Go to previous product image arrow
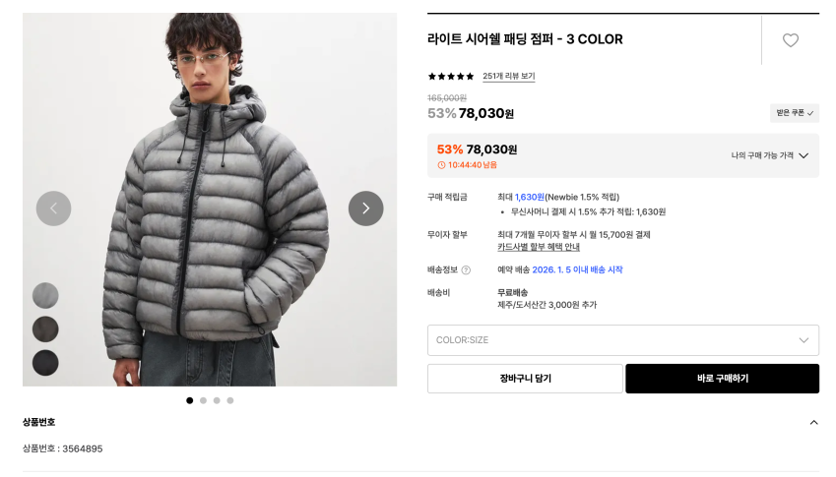Image resolution: width=836 pixels, height=477 pixels. (x=54, y=209)
